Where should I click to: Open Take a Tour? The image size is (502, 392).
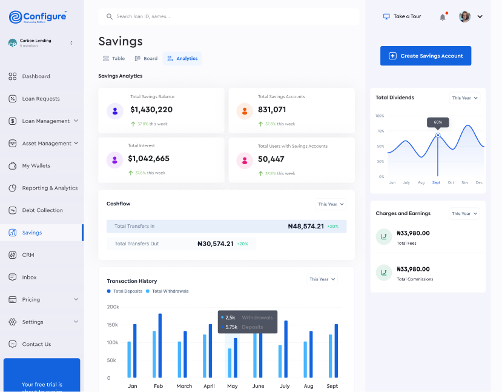tap(401, 17)
